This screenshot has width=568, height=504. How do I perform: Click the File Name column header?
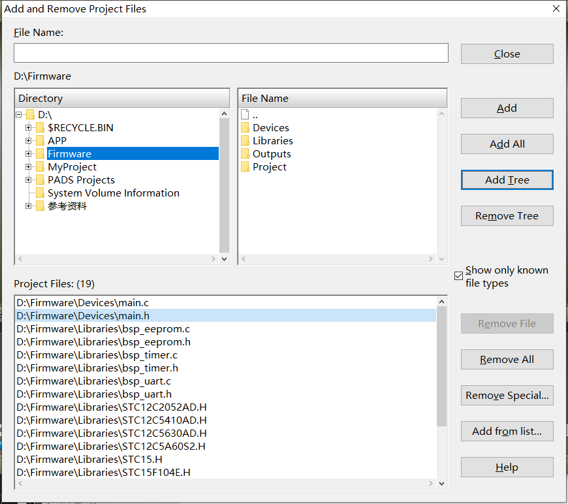342,98
